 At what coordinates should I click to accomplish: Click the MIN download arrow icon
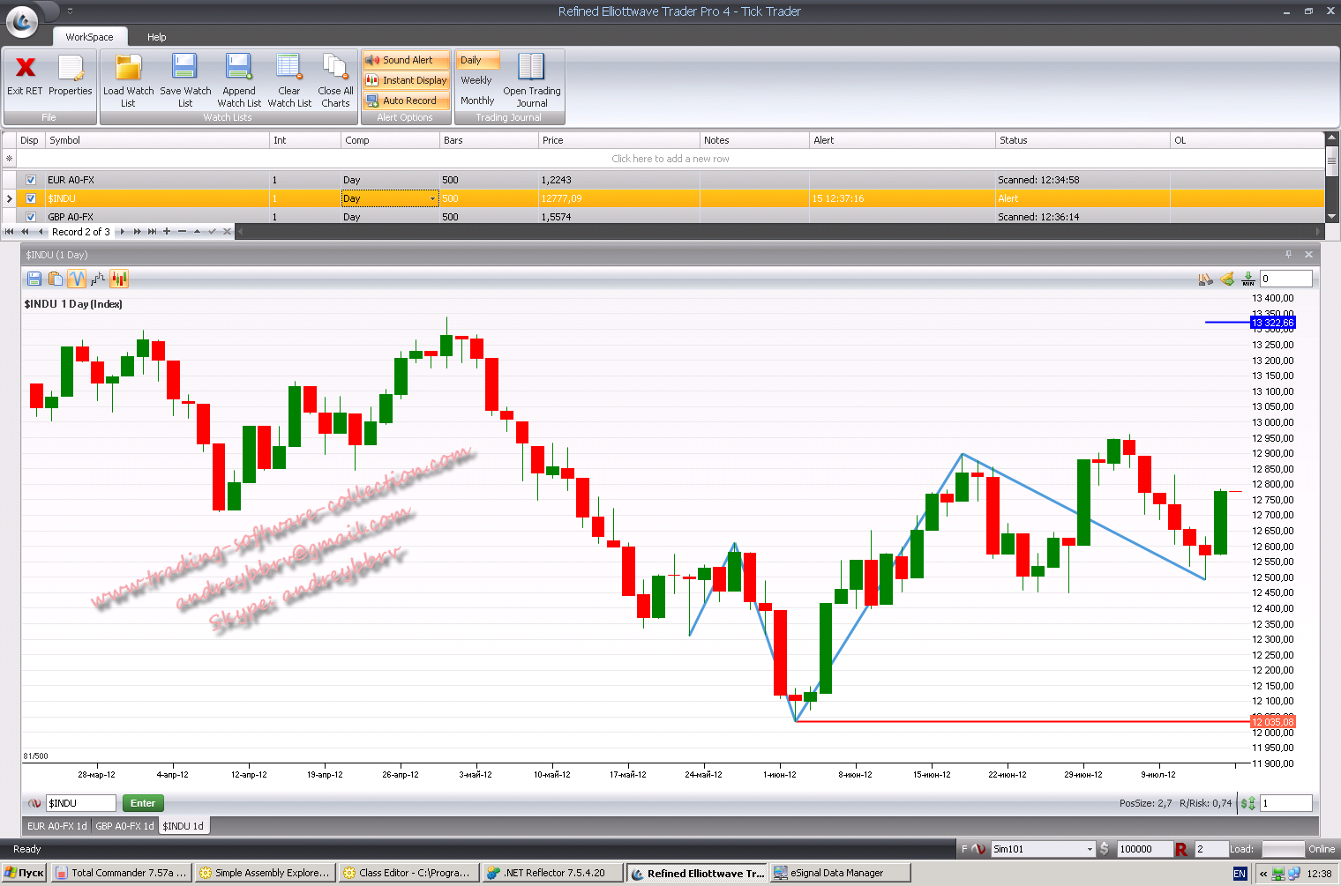(1248, 279)
